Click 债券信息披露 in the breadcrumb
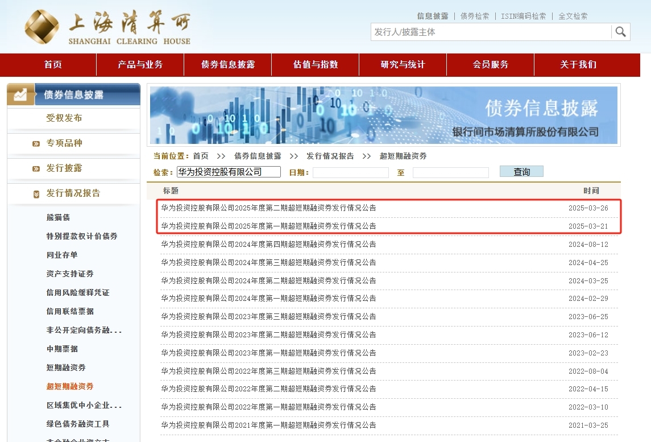The image size is (651, 442). pos(258,156)
